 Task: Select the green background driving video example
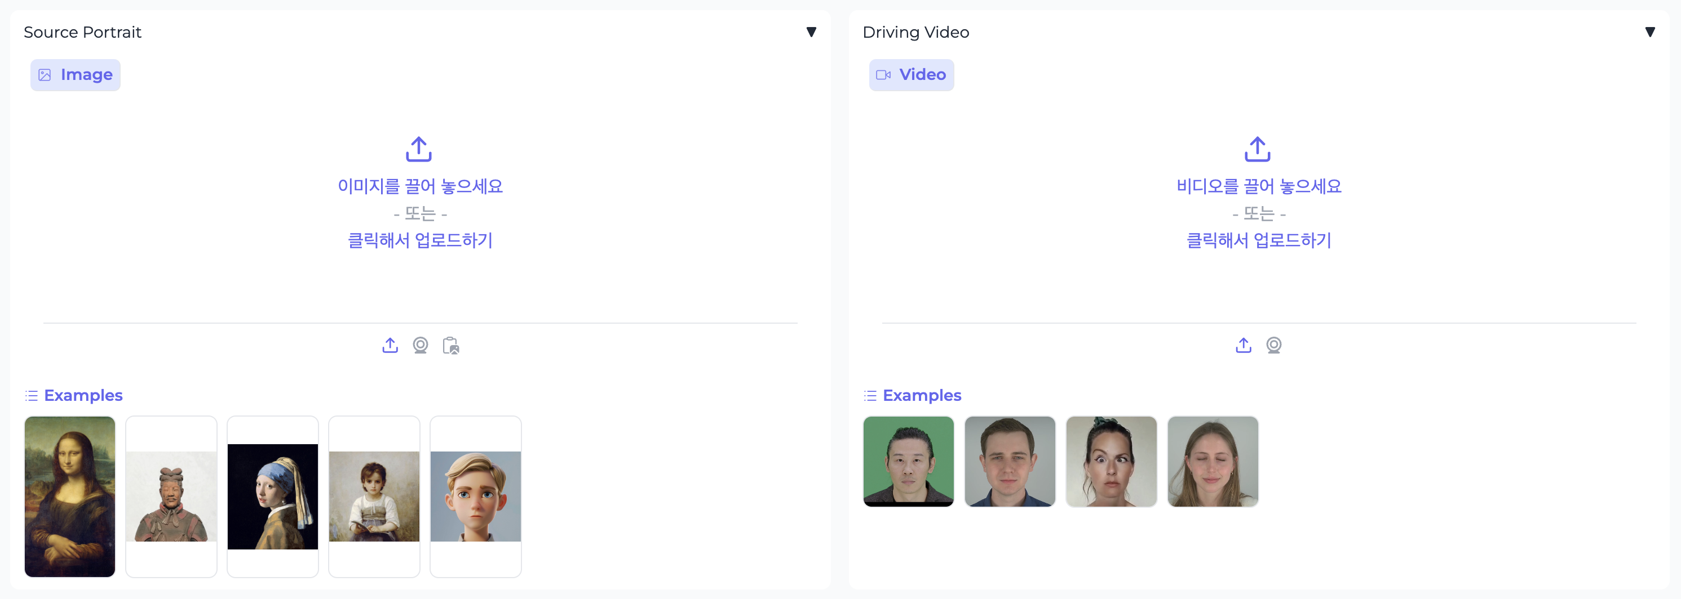point(908,462)
